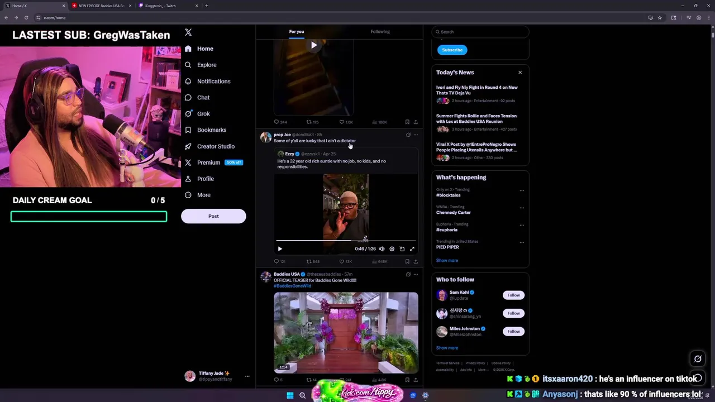Click the X logo above Home
This screenshot has width=715, height=402.
[188, 32]
